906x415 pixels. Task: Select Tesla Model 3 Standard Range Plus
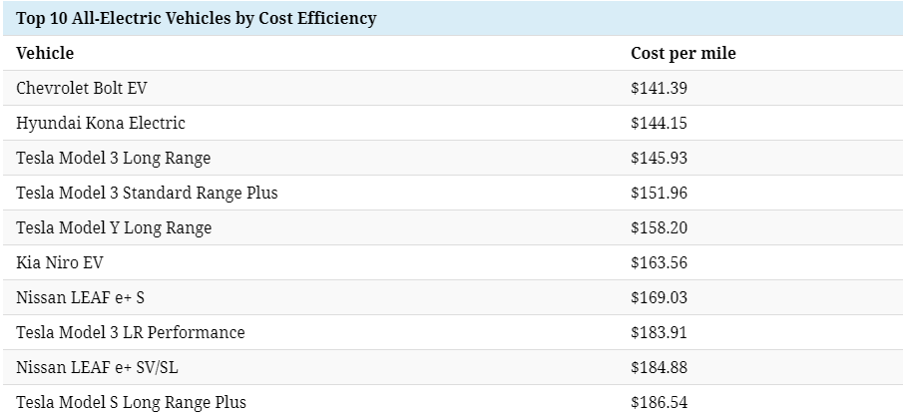[x=147, y=193]
